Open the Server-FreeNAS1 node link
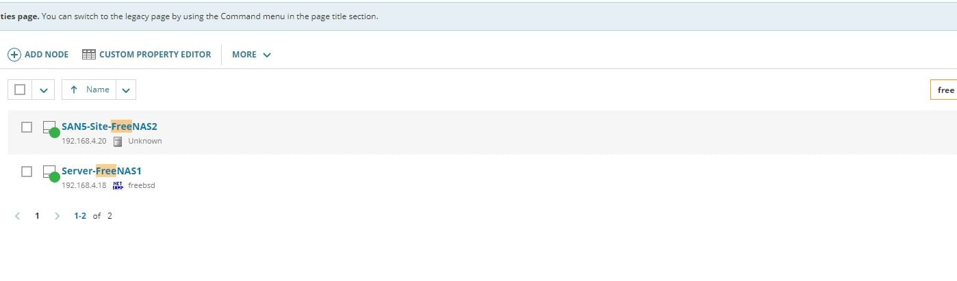This screenshot has height=281, width=957. coord(101,171)
